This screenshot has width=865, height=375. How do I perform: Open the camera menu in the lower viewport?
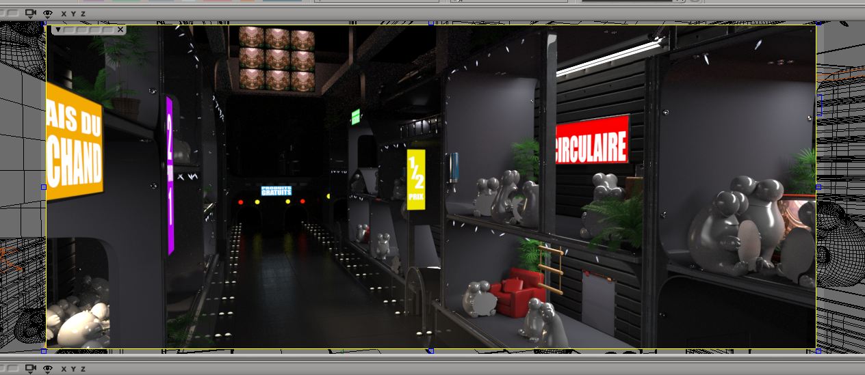31,369
